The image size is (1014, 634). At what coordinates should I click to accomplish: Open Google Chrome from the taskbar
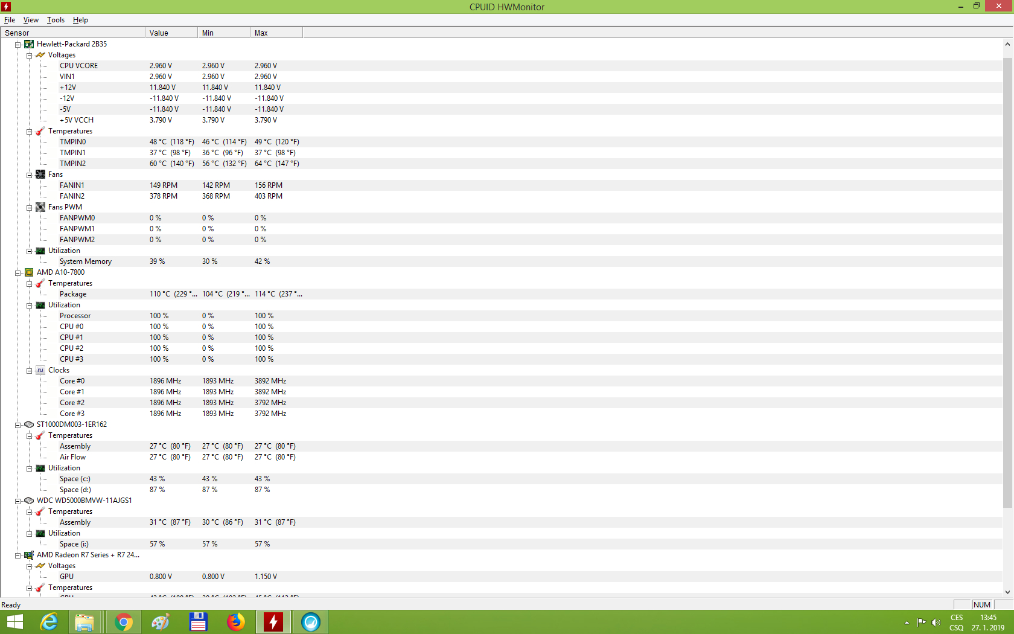tap(123, 622)
